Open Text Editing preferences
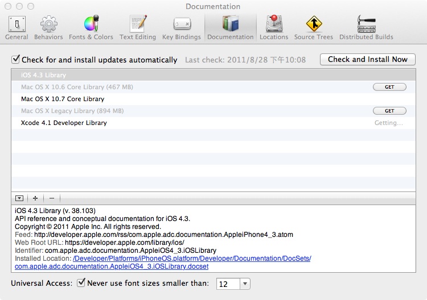The width and height of the screenshot is (427, 300). tap(138, 28)
